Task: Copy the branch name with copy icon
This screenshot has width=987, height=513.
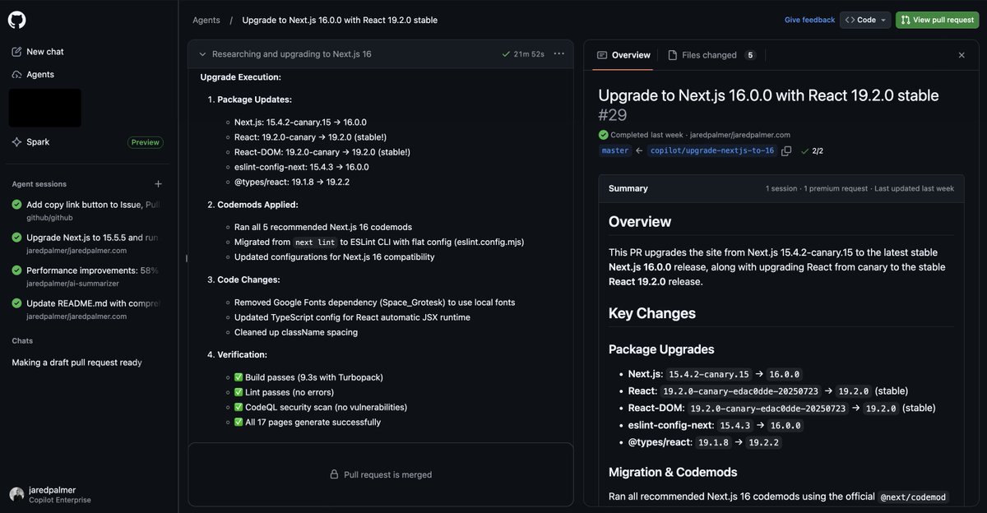Action: click(x=786, y=151)
